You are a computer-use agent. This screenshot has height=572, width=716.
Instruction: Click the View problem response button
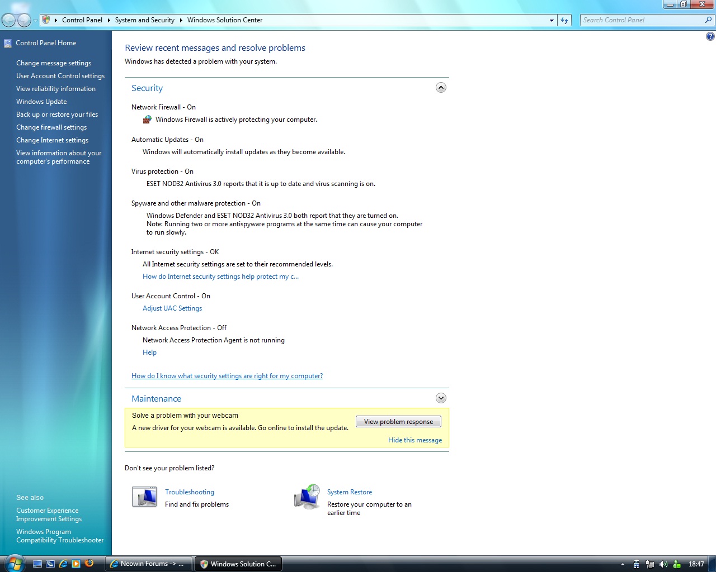tap(398, 421)
